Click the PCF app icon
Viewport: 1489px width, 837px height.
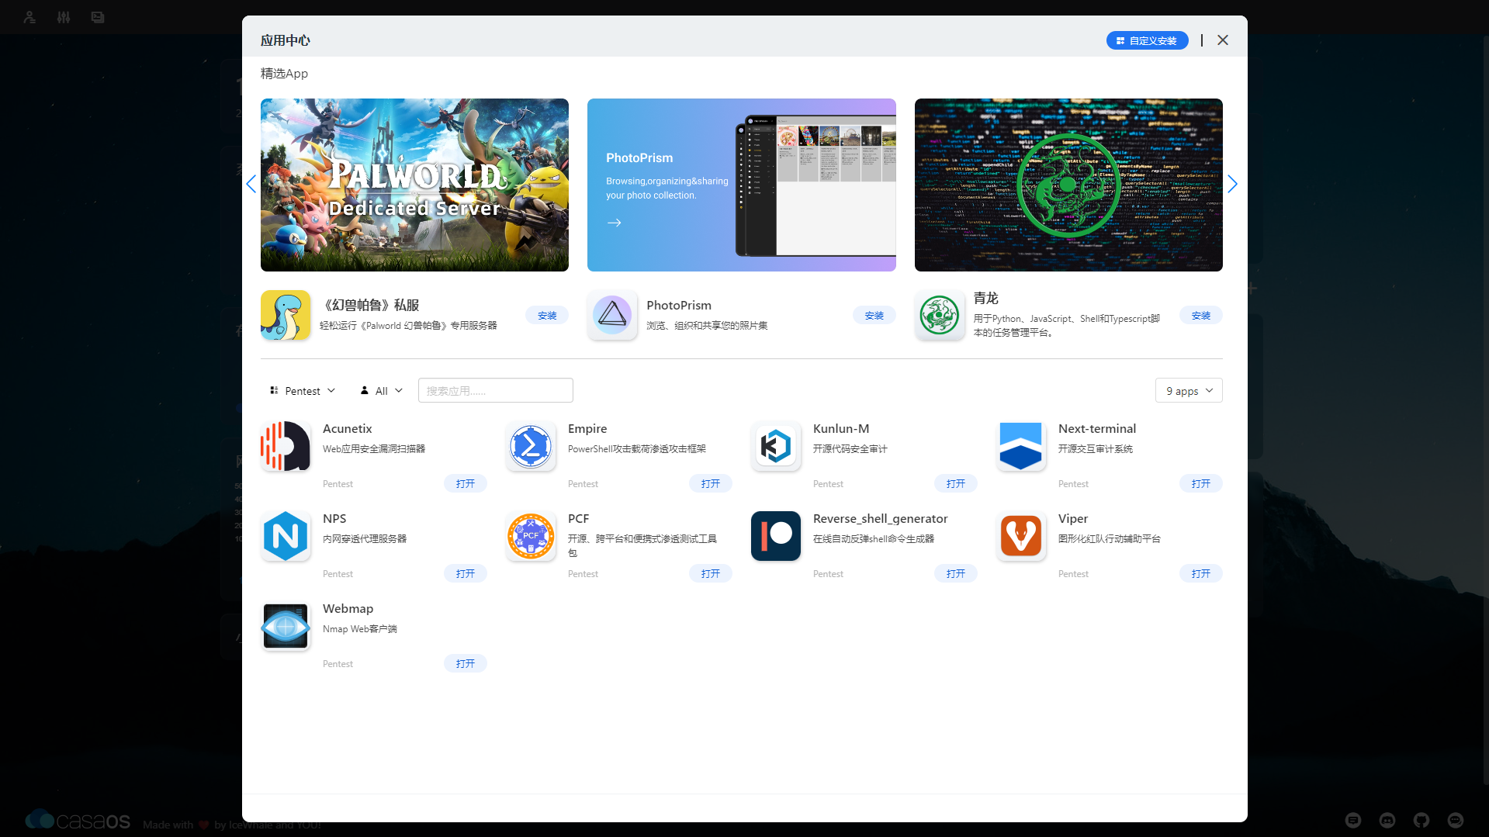(531, 536)
